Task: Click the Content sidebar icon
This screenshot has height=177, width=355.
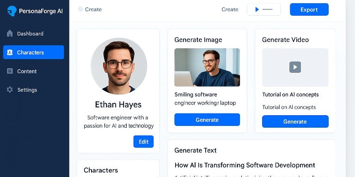Action: click(x=10, y=71)
